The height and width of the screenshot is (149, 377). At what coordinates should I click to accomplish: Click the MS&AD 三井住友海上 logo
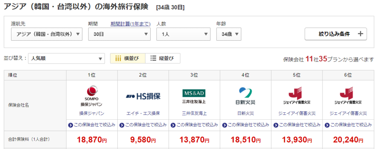click(194, 96)
